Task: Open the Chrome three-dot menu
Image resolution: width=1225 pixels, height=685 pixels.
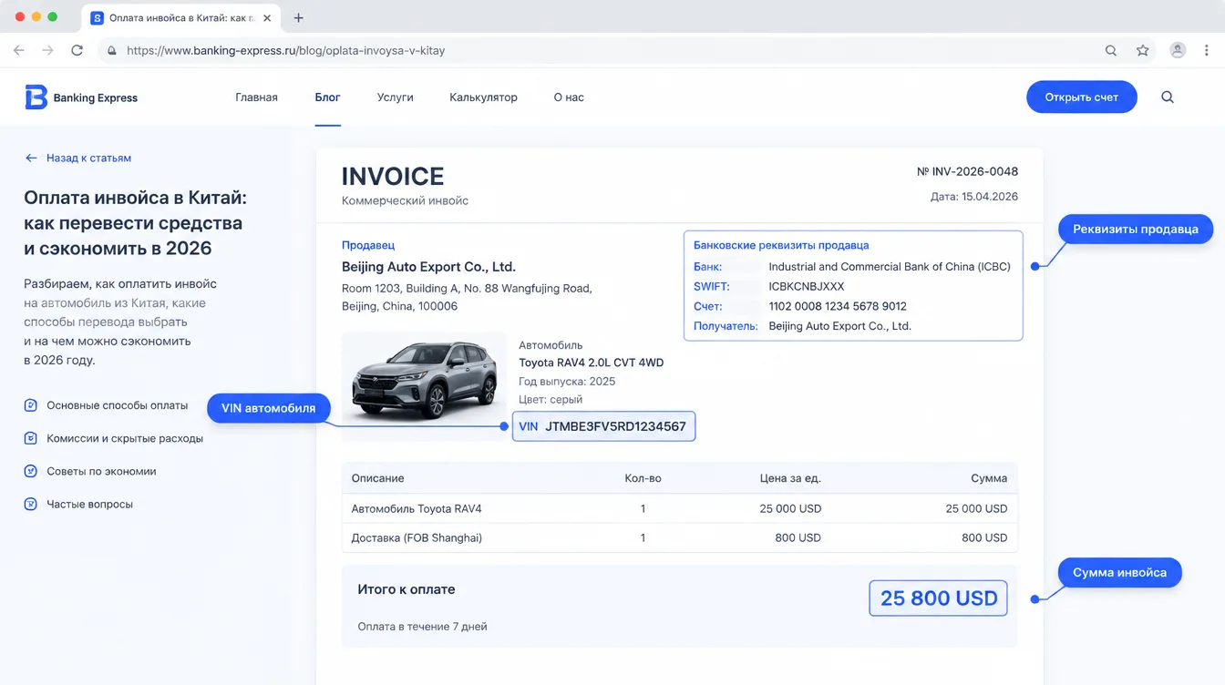Action: pos(1208,51)
